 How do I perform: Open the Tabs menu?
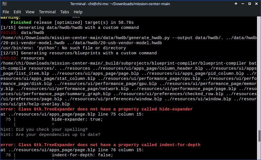pyautogui.click(x=65, y=12)
